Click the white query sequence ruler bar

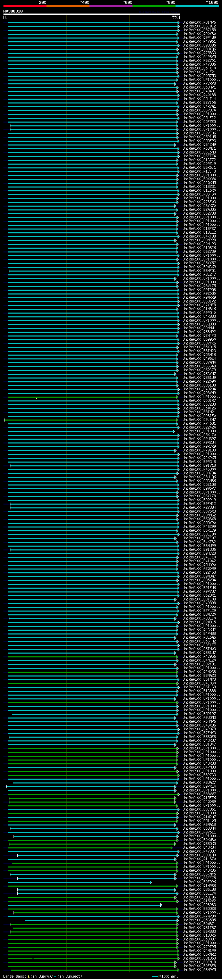[x=92, y=15]
